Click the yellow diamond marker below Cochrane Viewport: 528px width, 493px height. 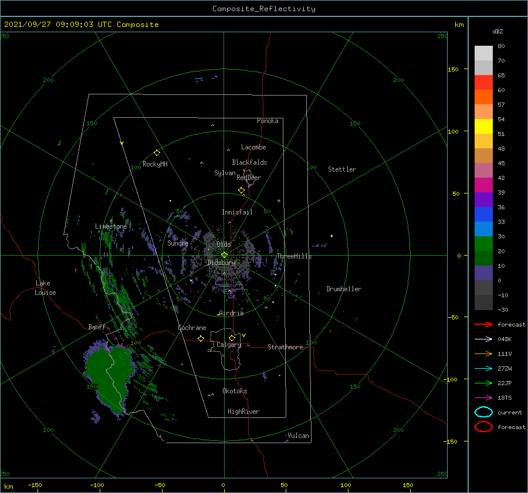[x=201, y=339]
